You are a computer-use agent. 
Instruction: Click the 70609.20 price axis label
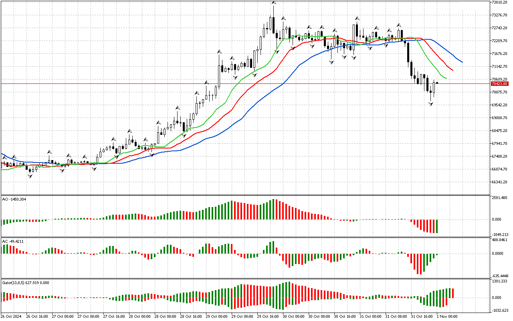pos(500,79)
